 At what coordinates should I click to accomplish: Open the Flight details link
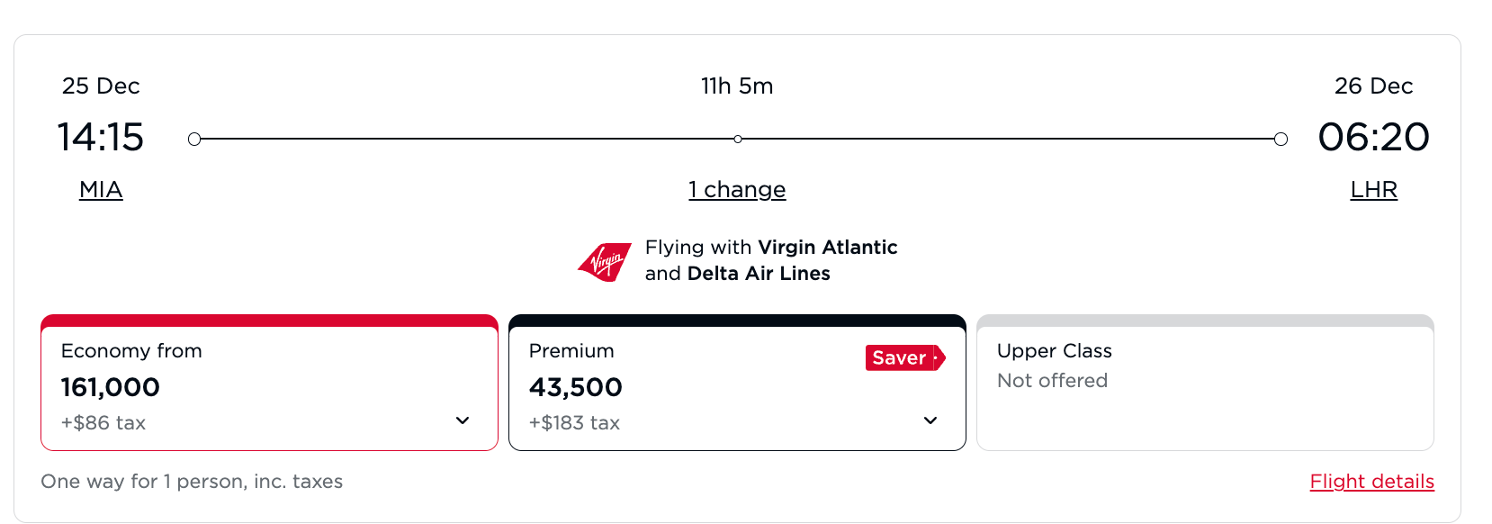(x=1371, y=482)
